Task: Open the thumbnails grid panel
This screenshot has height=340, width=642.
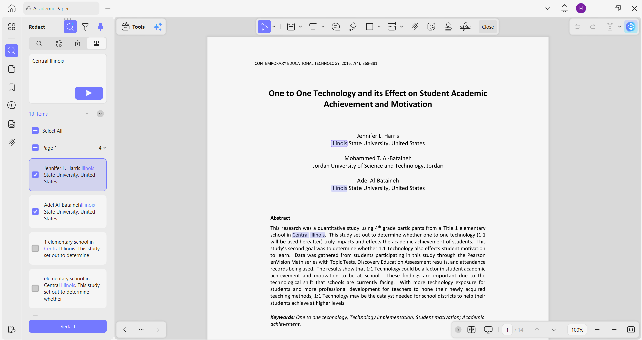Action: point(12,27)
